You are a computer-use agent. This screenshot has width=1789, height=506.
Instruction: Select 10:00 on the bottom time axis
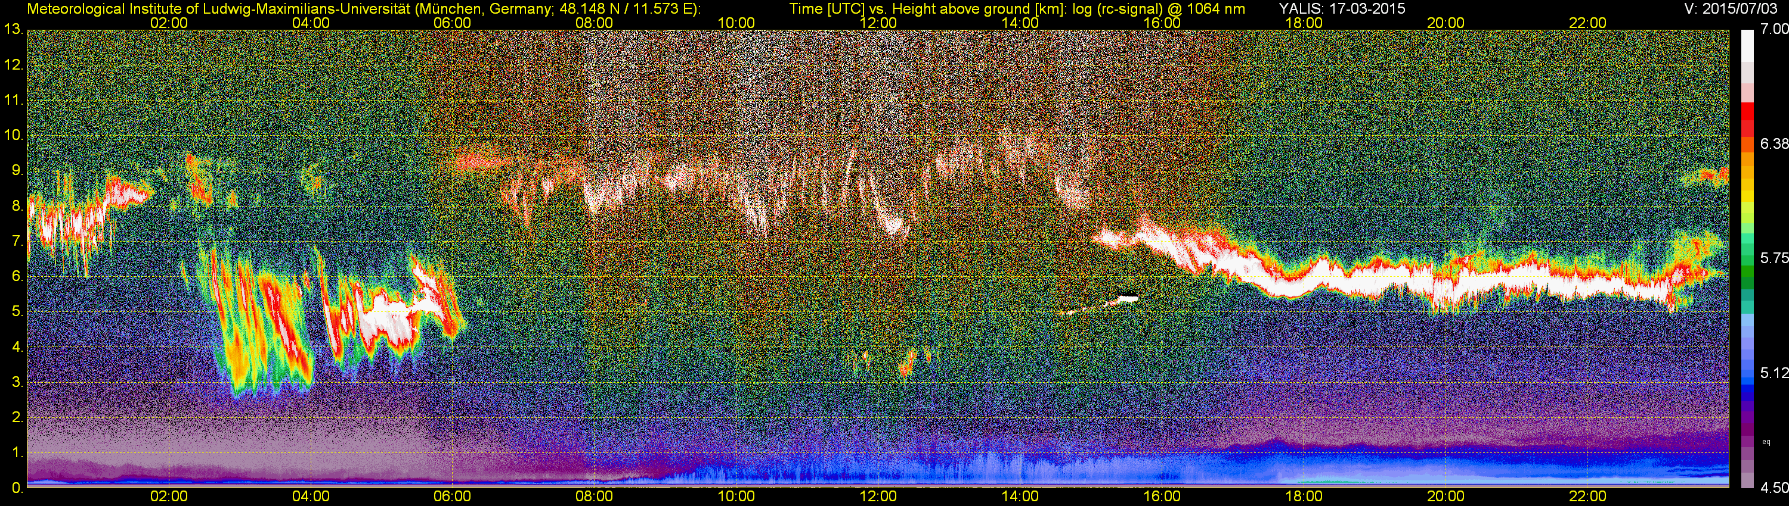coord(736,496)
